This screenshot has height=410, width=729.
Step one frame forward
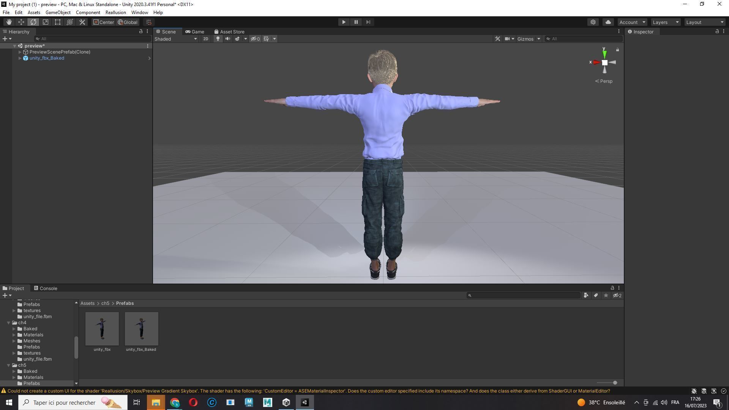click(x=368, y=22)
